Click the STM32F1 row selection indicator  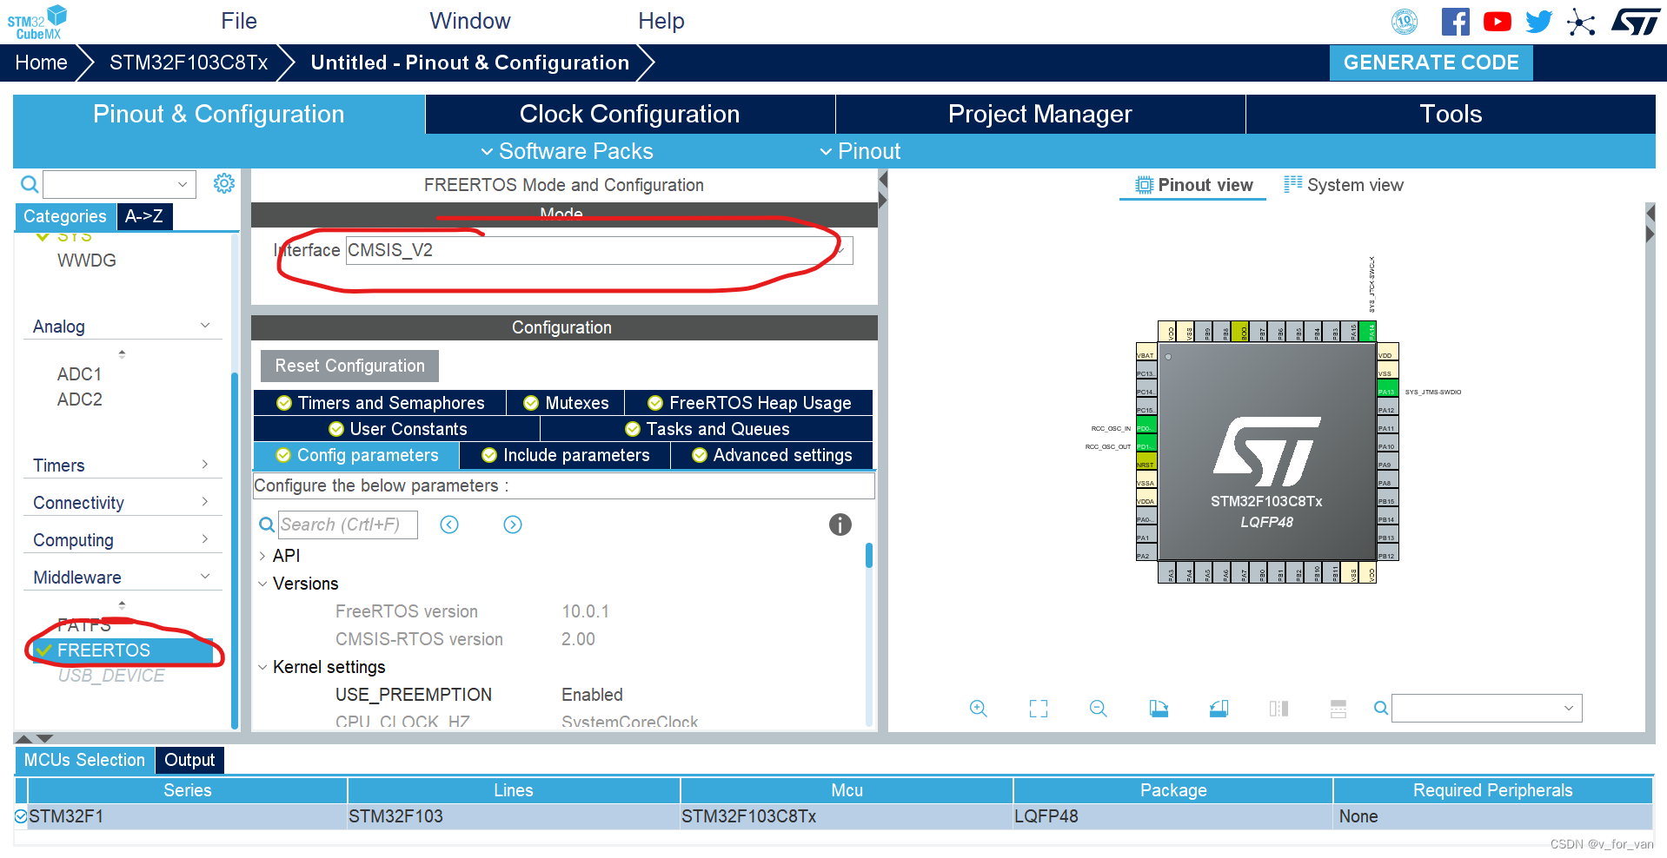coord(21,816)
